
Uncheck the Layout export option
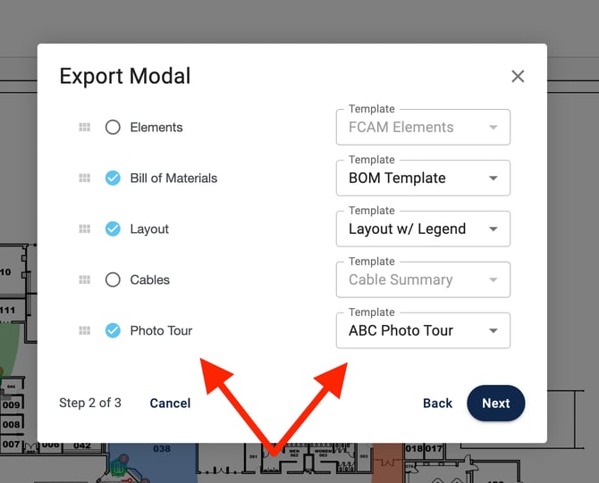113,229
